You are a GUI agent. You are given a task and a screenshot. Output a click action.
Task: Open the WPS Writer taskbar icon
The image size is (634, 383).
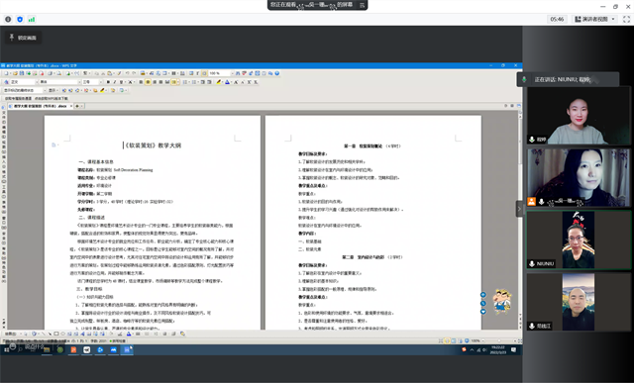pyautogui.click(x=127, y=350)
